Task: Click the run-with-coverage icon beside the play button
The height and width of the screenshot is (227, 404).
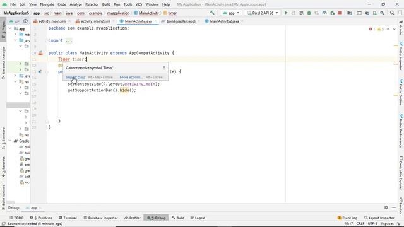Action: (x=317, y=13)
